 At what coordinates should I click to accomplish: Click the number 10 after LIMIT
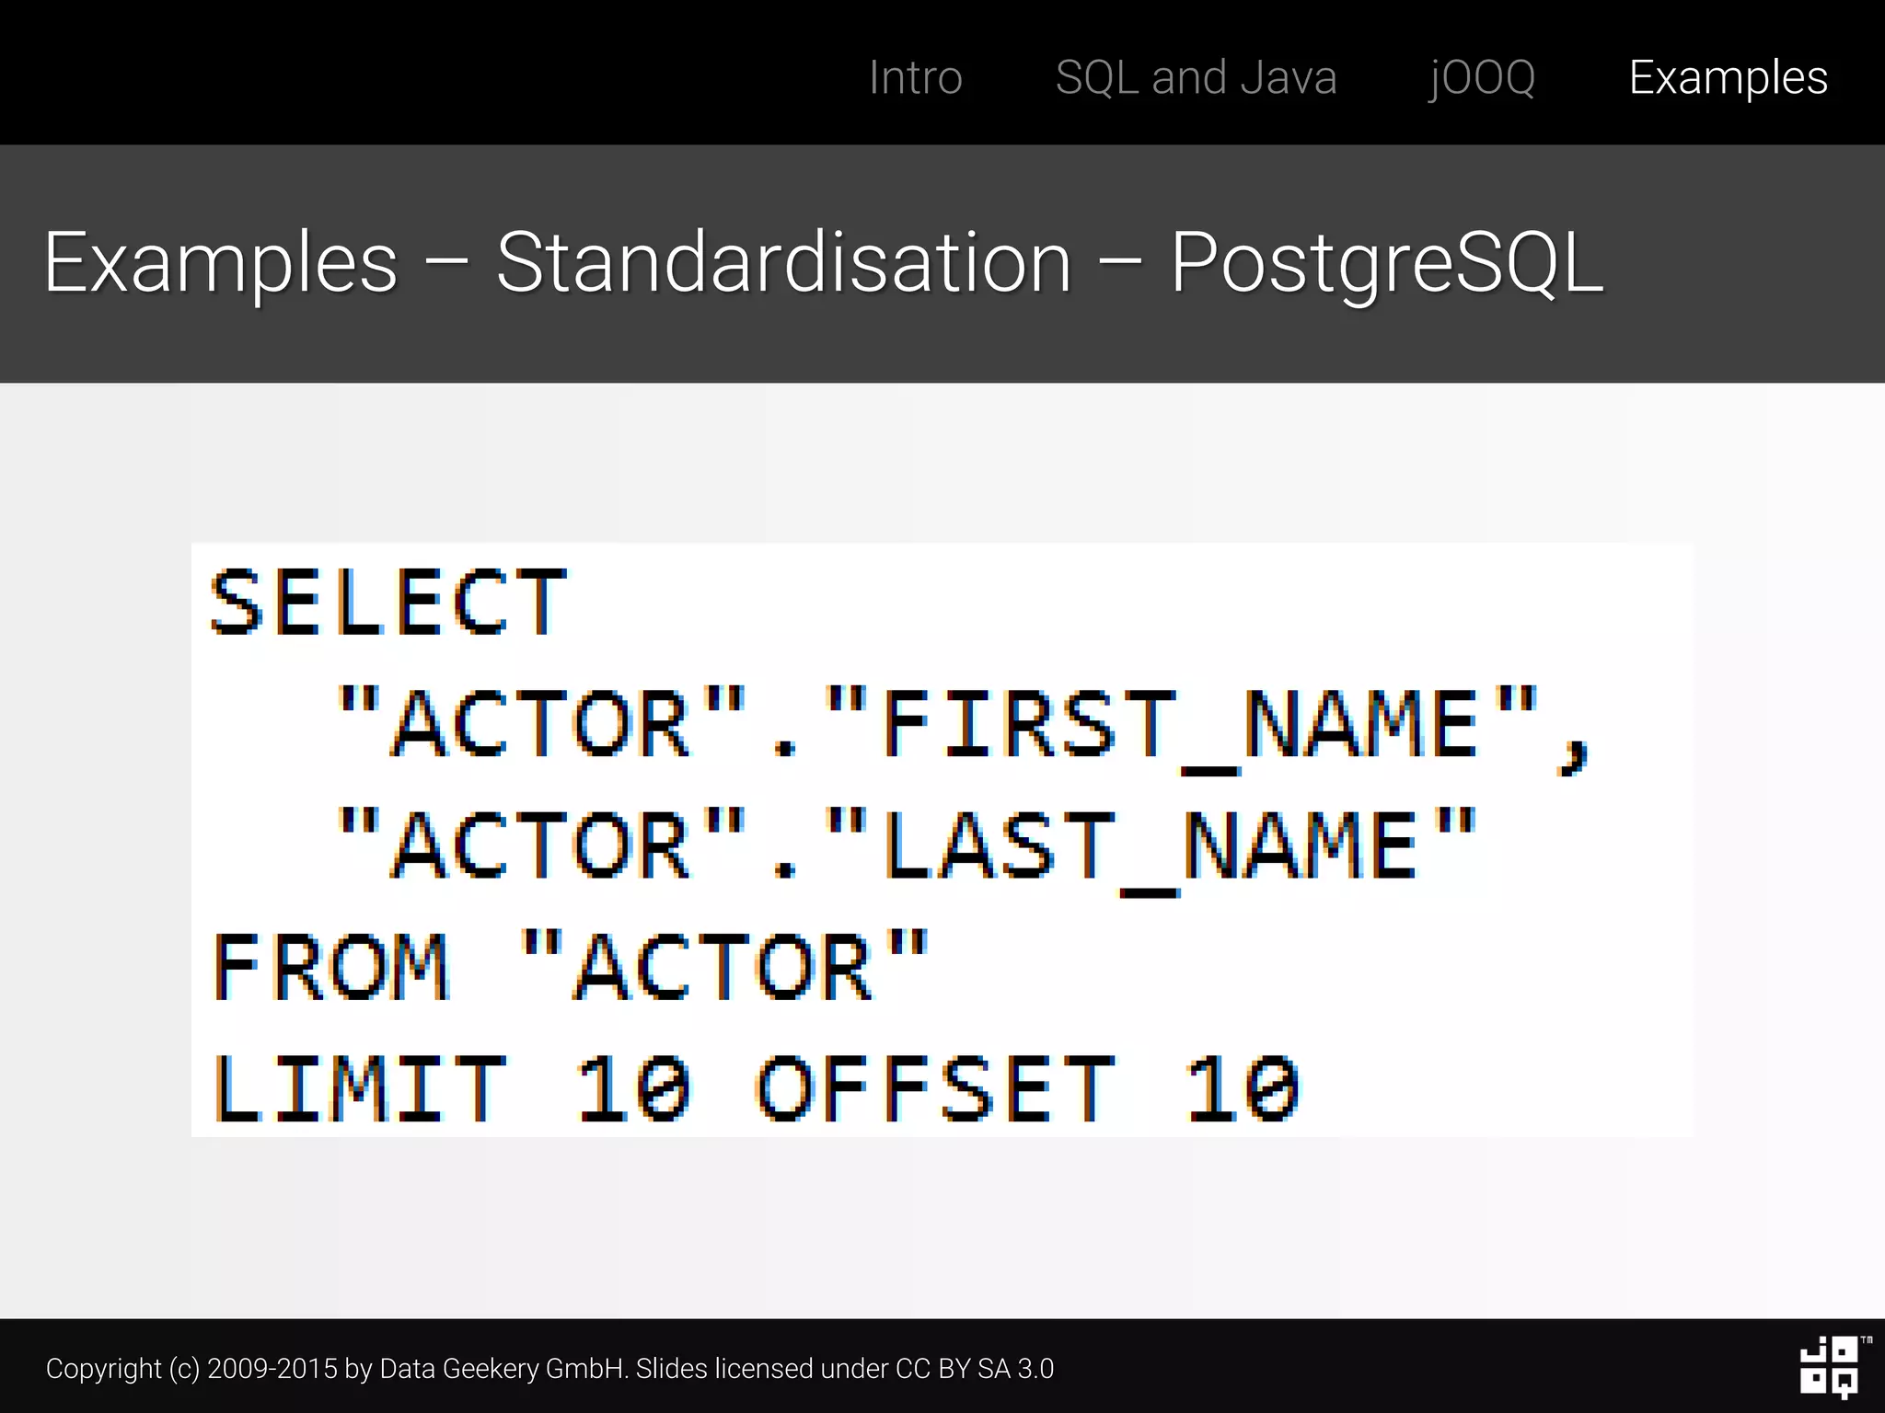coord(633,1090)
